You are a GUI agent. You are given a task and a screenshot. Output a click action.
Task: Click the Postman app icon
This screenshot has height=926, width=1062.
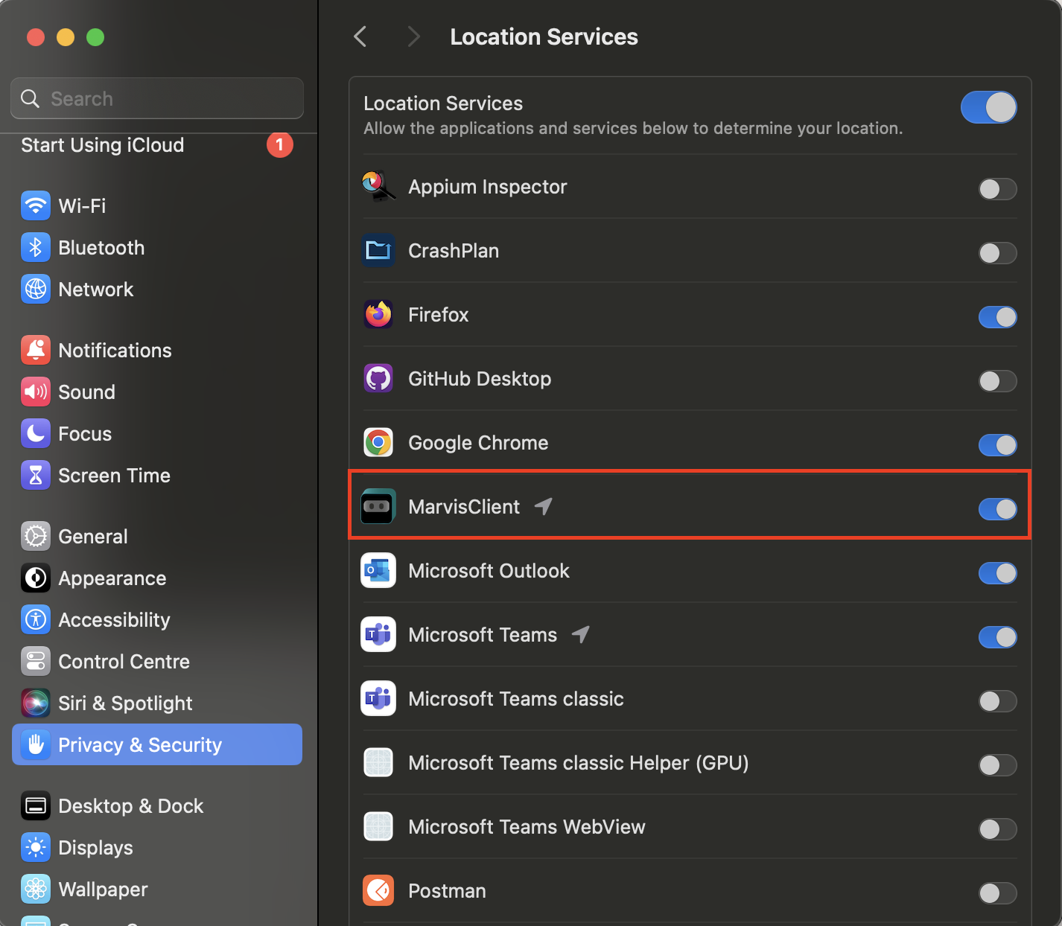tap(378, 890)
